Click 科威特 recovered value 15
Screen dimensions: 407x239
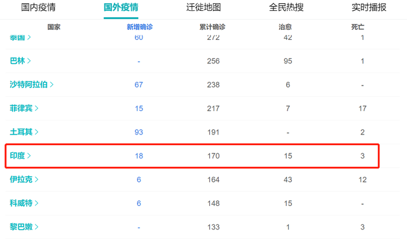click(x=288, y=203)
